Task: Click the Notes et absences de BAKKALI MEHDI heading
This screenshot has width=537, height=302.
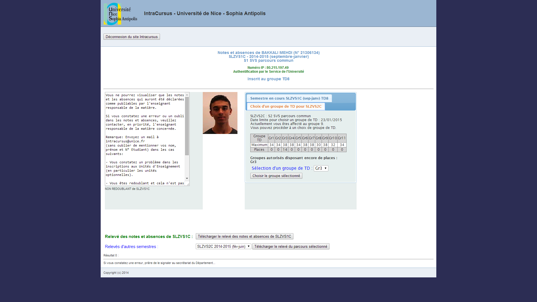Action: [x=268, y=53]
